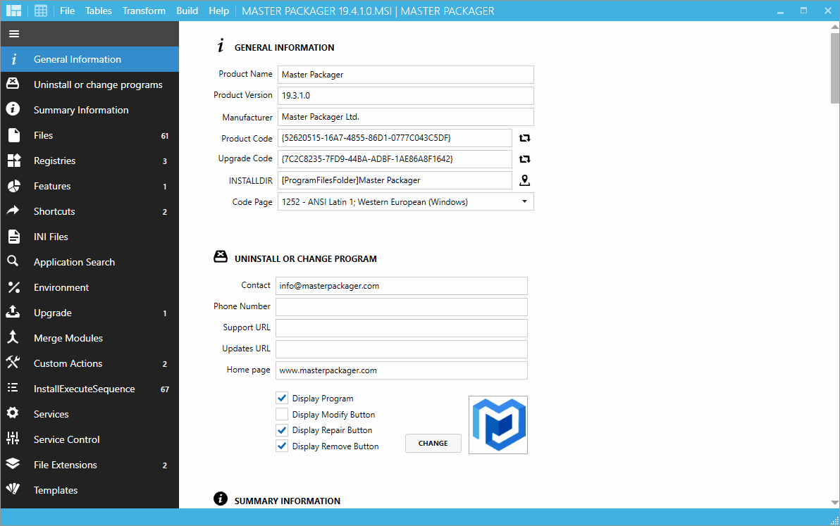The width and height of the screenshot is (840, 526).
Task: Open the Tables menu
Action: tap(99, 11)
